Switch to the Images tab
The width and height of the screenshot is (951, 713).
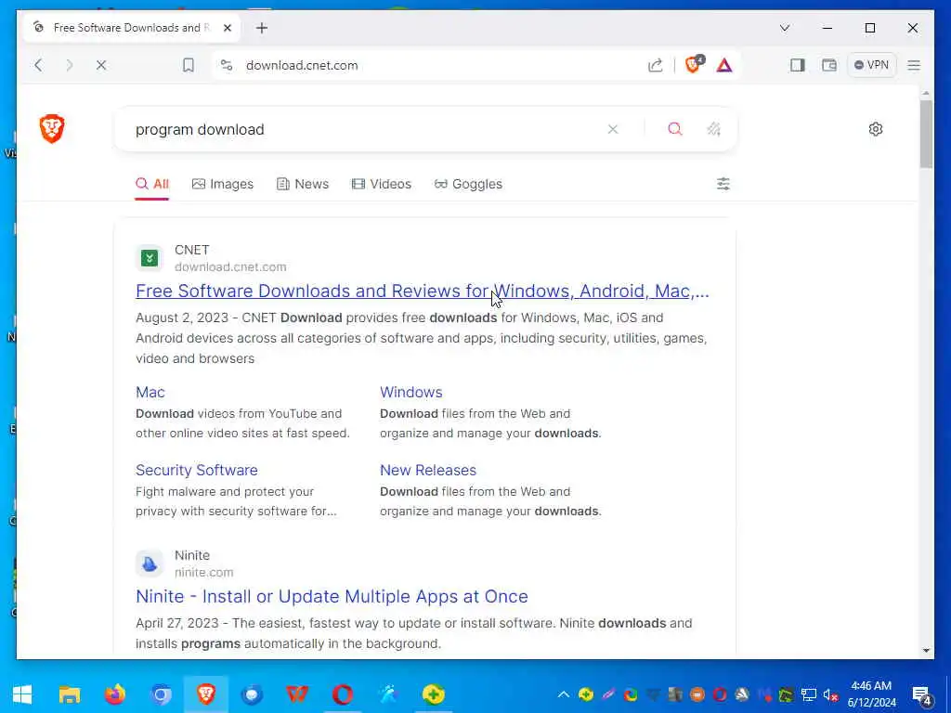click(223, 184)
